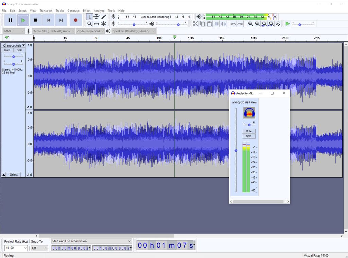Open the Effect menu
Viewport: 348px width, 258px height.
click(x=87, y=10)
